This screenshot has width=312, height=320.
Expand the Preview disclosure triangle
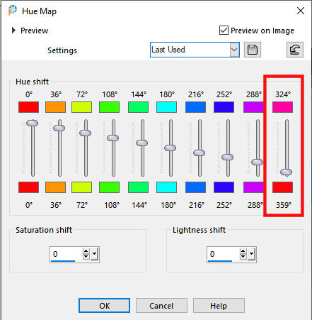[13, 31]
